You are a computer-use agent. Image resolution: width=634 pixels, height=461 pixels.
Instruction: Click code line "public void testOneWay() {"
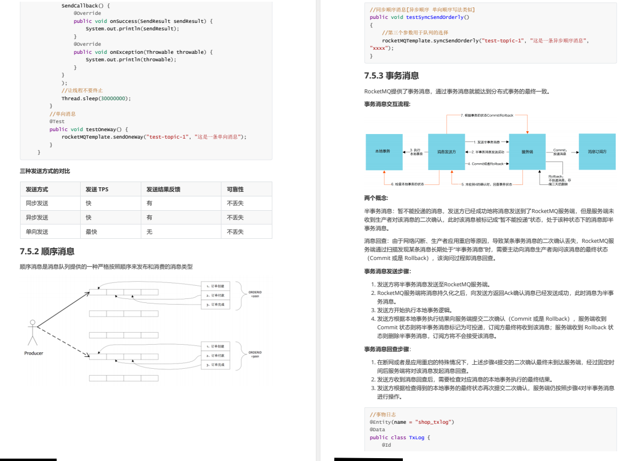[x=89, y=129]
